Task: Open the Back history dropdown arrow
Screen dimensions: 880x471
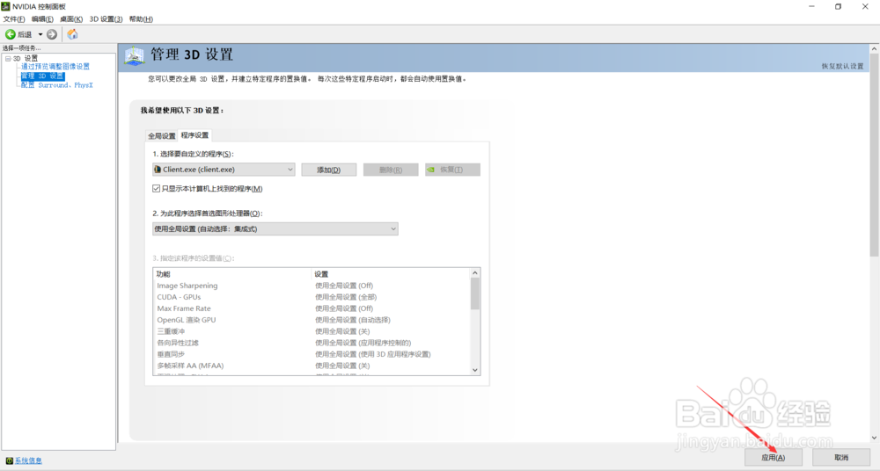Action: tap(40, 35)
